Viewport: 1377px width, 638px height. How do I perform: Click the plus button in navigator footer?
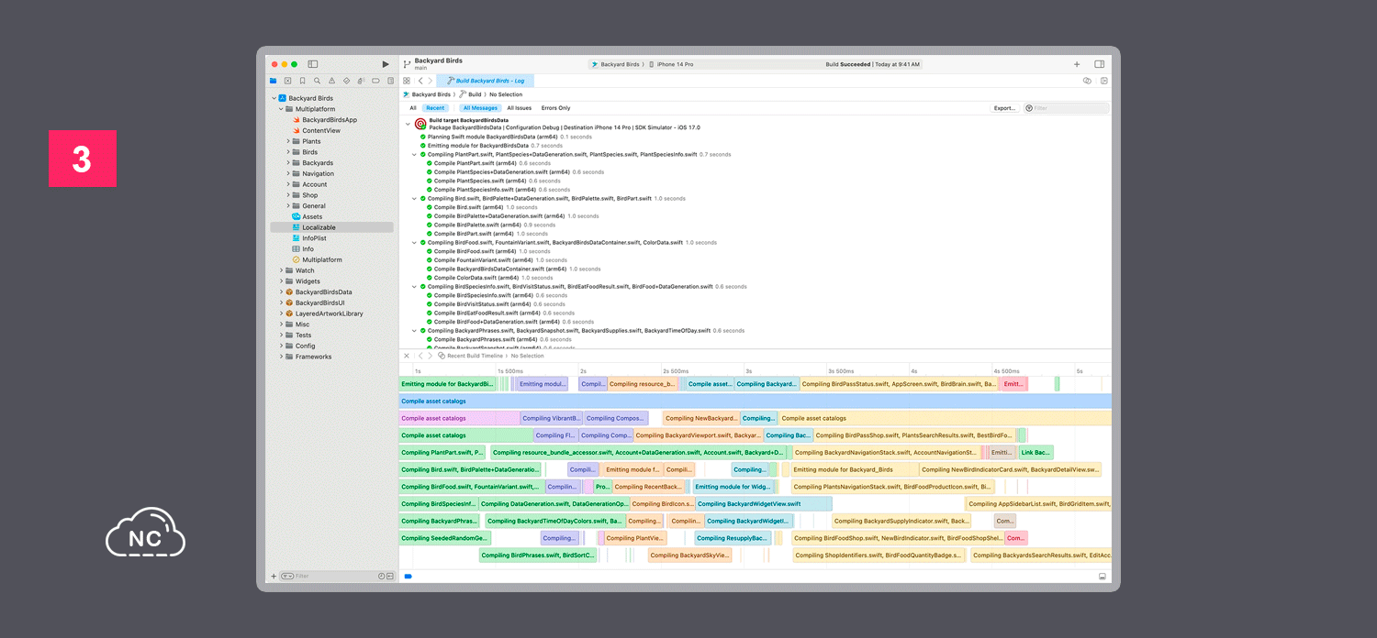pyautogui.click(x=274, y=577)
